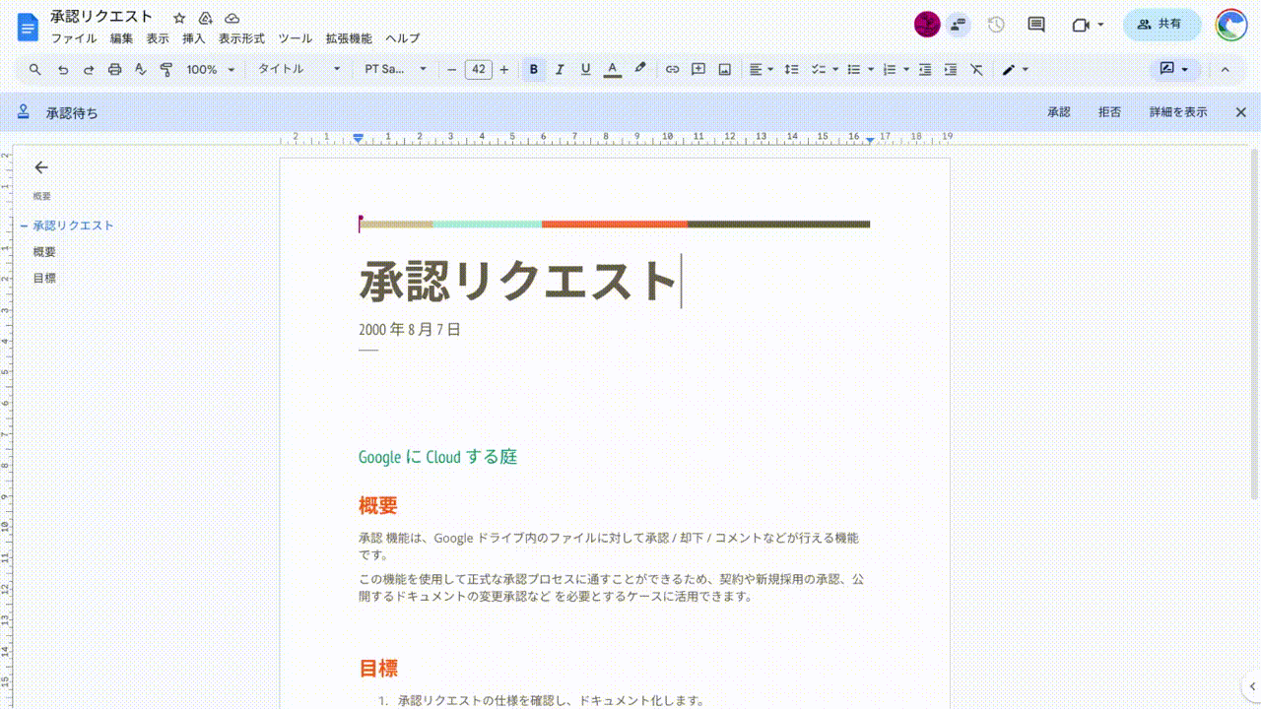Screen dimensions: 1261x709
Task: Jump to 目標 in the outline
Action: (x=45, y=279)
